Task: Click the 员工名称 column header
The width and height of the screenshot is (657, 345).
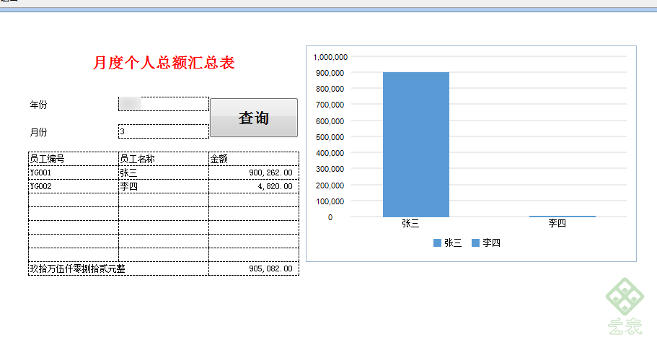Action: point(164,159)
